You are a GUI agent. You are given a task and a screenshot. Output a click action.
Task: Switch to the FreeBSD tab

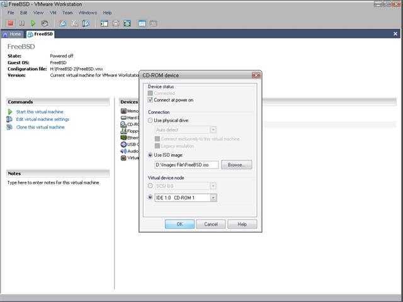(40, 34)
